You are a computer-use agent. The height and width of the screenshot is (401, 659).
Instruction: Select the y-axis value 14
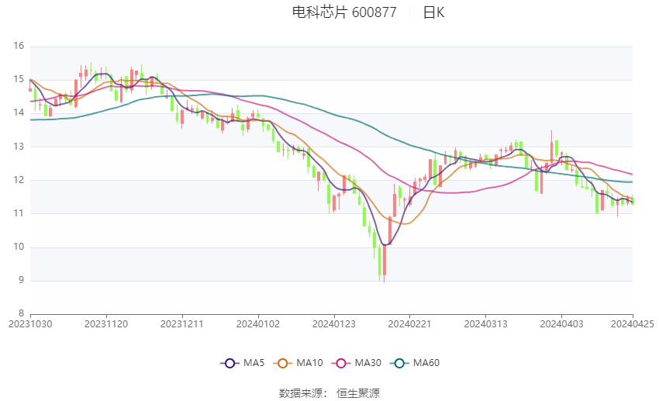coord(19,112)
